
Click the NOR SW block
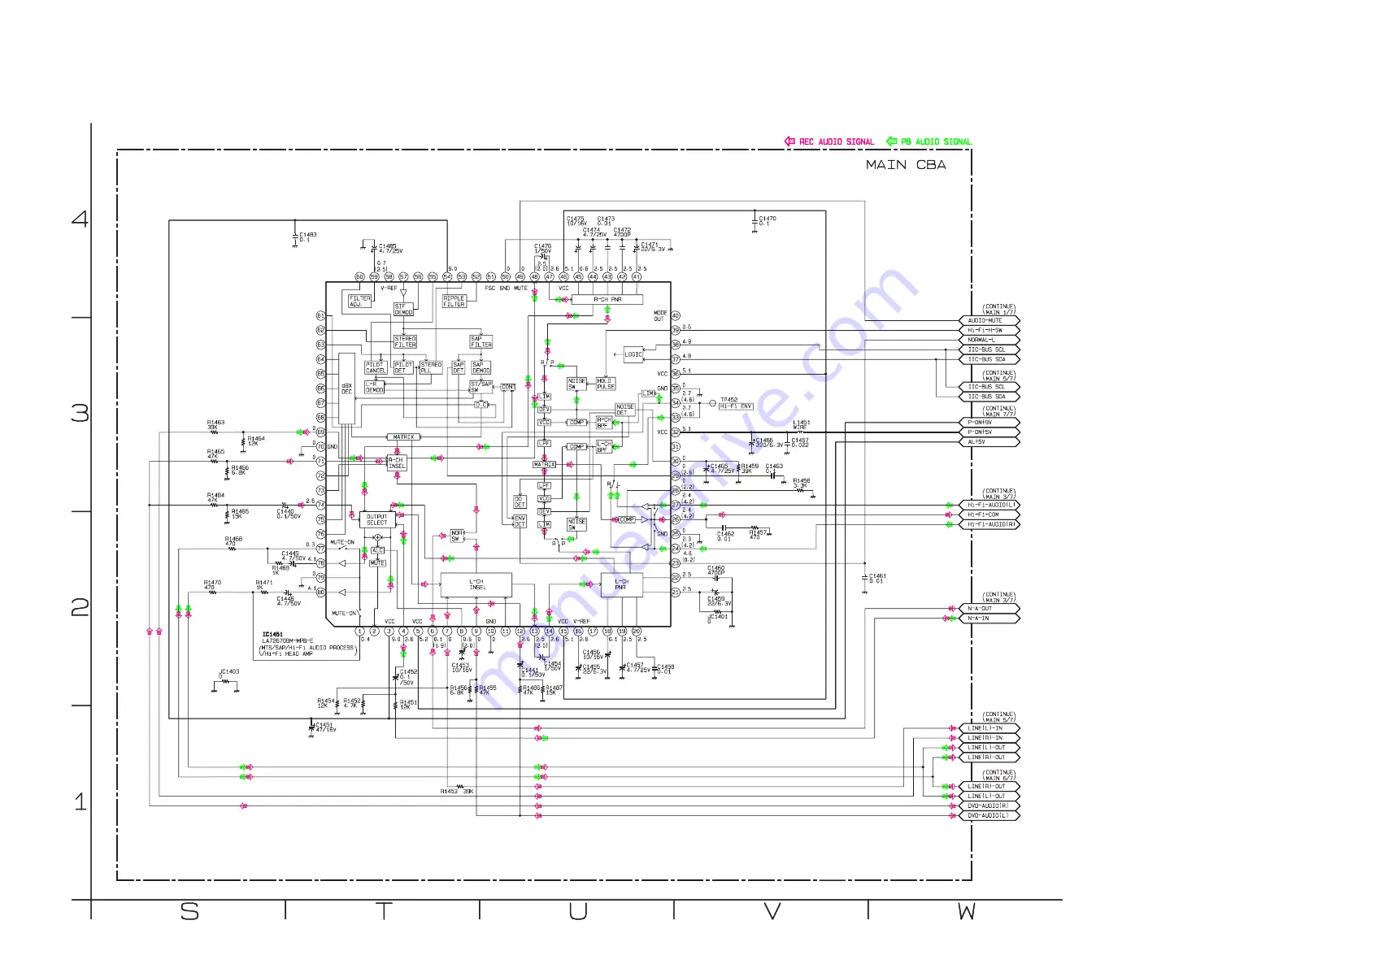(x=457, y=536)
